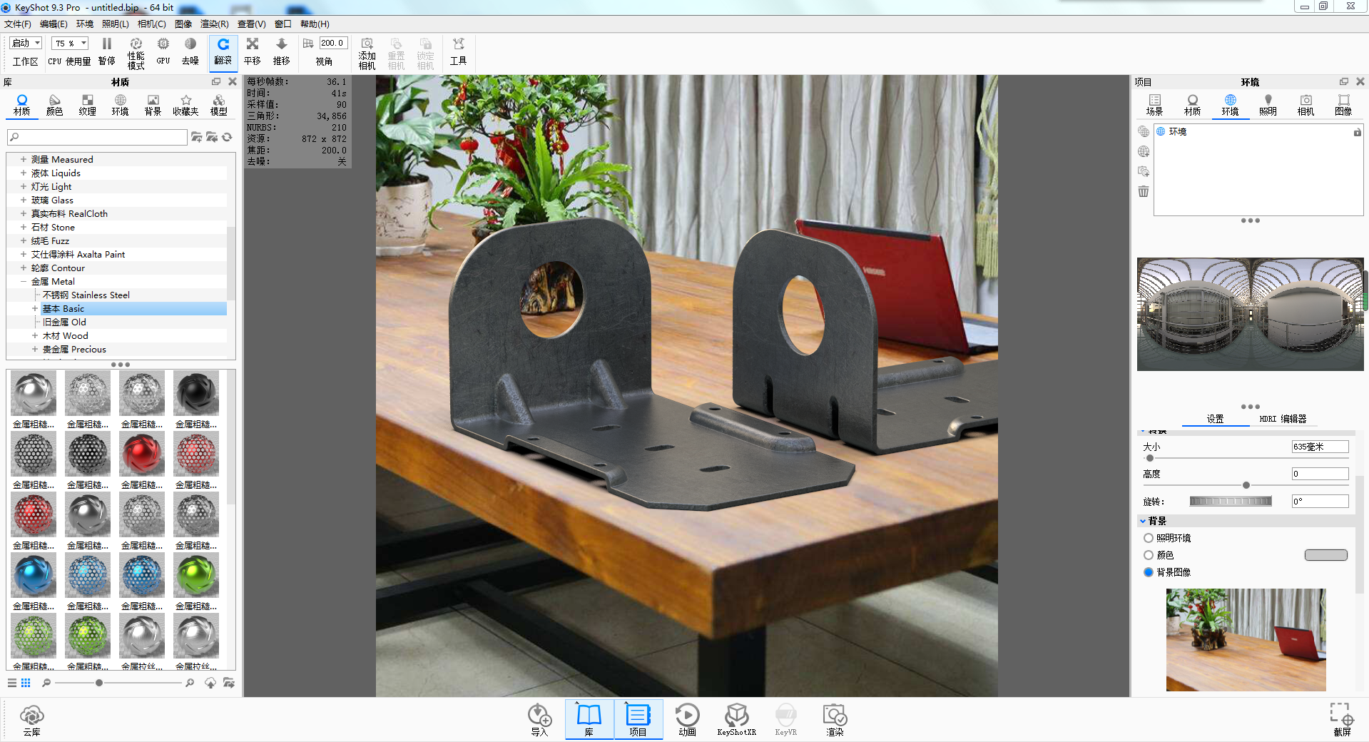Viewport: 1369px width, 742px height.
Task: Toggle the Project panel button
Action: coord(638,720)
